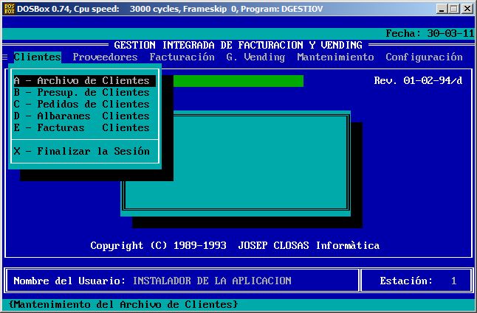Click Finalizar la Sesión to exit
477x313 pixels.
[84, 152]
